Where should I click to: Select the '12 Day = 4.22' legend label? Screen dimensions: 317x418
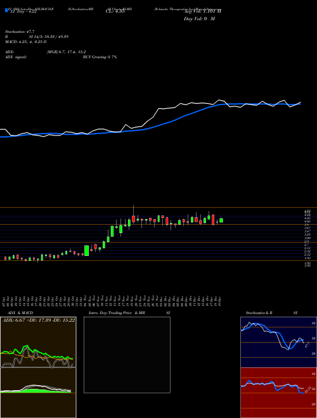click(22, 11)
